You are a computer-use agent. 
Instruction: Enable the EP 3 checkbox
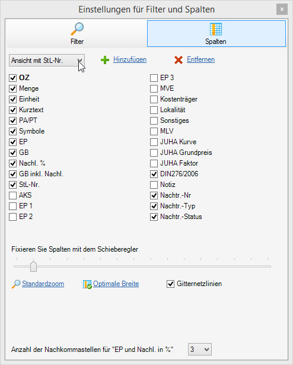point(154,78)
